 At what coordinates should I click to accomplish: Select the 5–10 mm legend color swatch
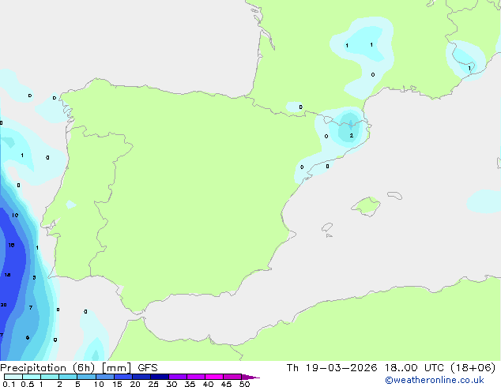(x=86, y=377)
